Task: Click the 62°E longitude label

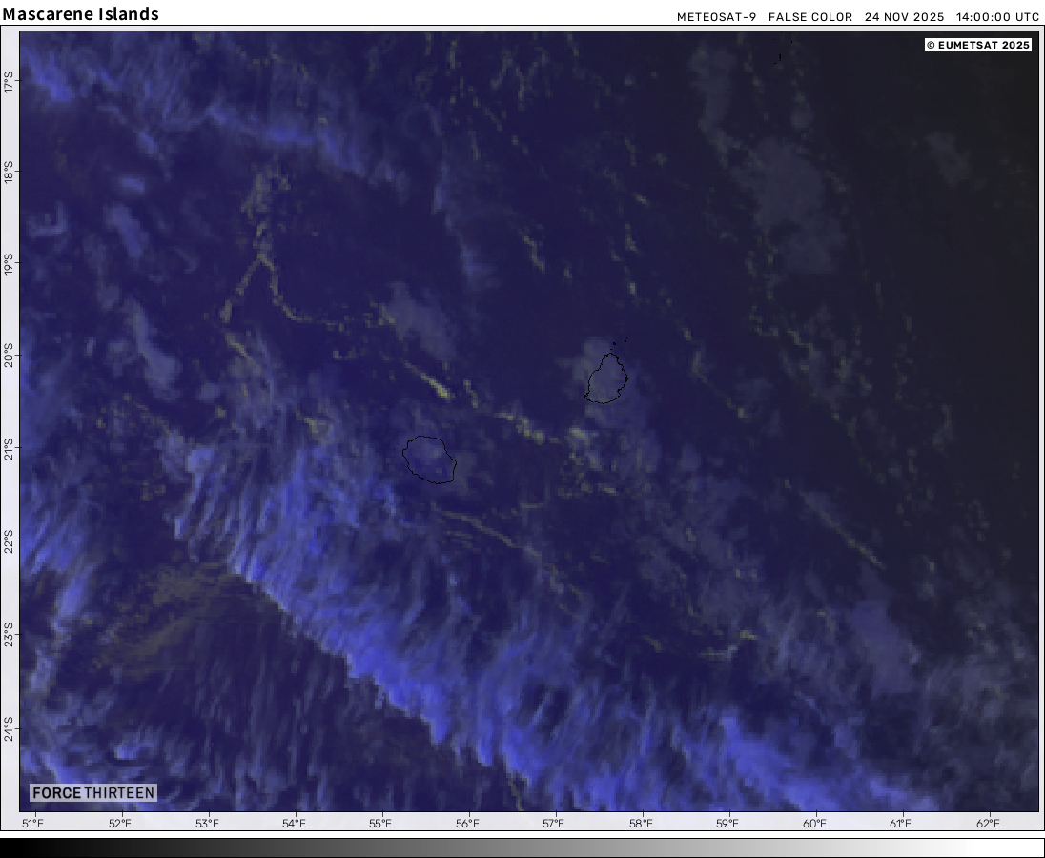Action: (989, 824)
